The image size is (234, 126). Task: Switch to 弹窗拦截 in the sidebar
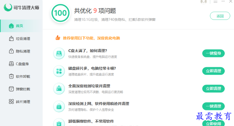(x=21, y=89)
